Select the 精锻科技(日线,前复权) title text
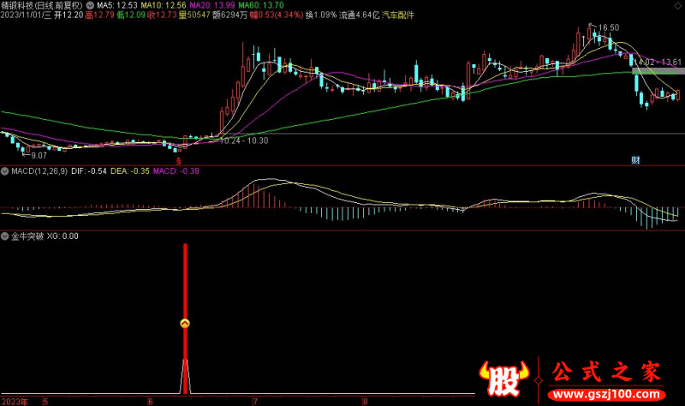685x406 pixels. pos(42,5)
